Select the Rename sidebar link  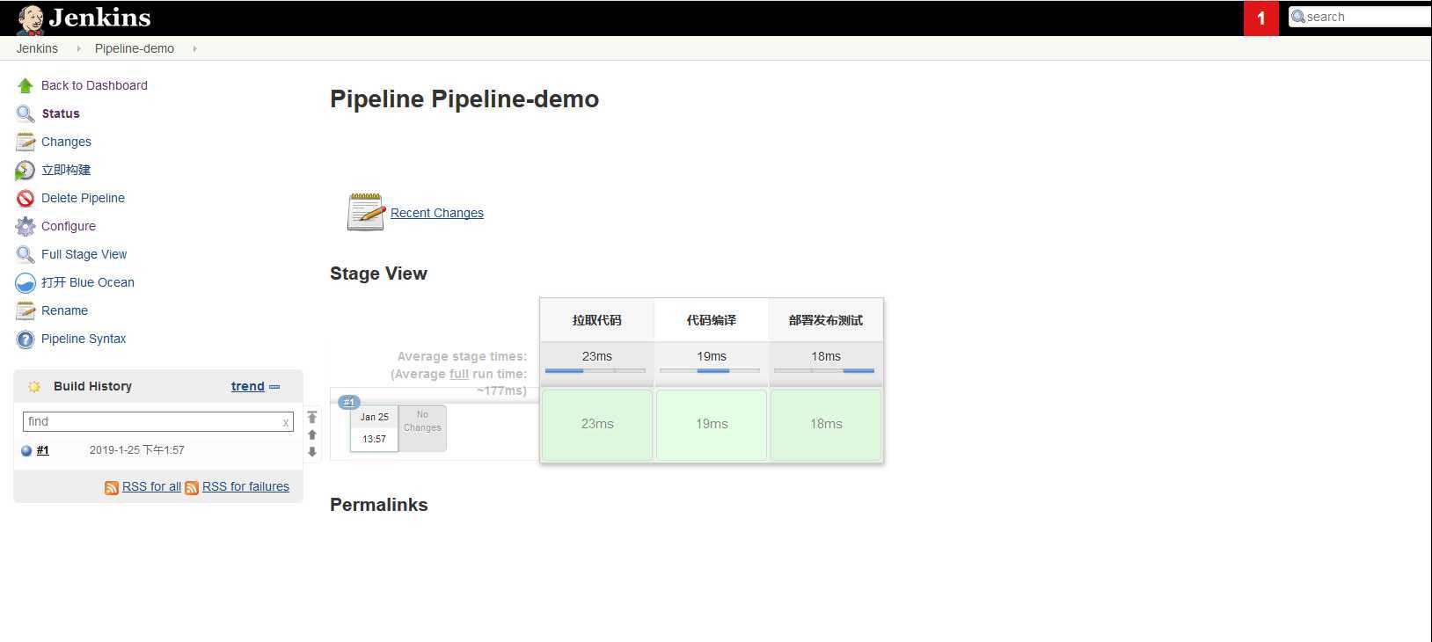[x=64, y=310]
